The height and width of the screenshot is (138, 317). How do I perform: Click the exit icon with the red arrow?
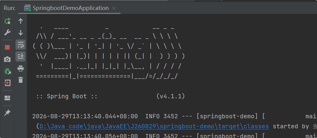[x=8, y=83]
